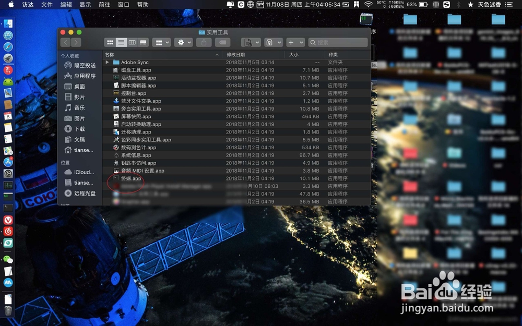Open the toolbar dropdown left of plus
The image size is (522, 326).
point(274,42)
